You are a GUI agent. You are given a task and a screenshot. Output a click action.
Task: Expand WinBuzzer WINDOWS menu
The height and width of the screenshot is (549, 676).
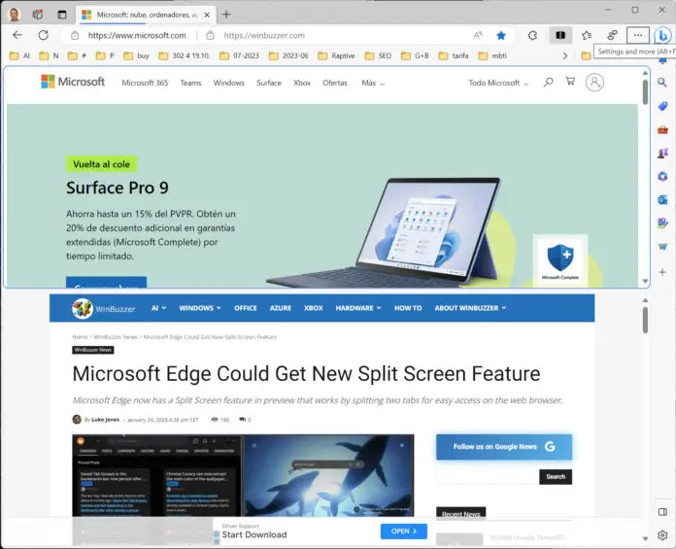pos(200,308)
